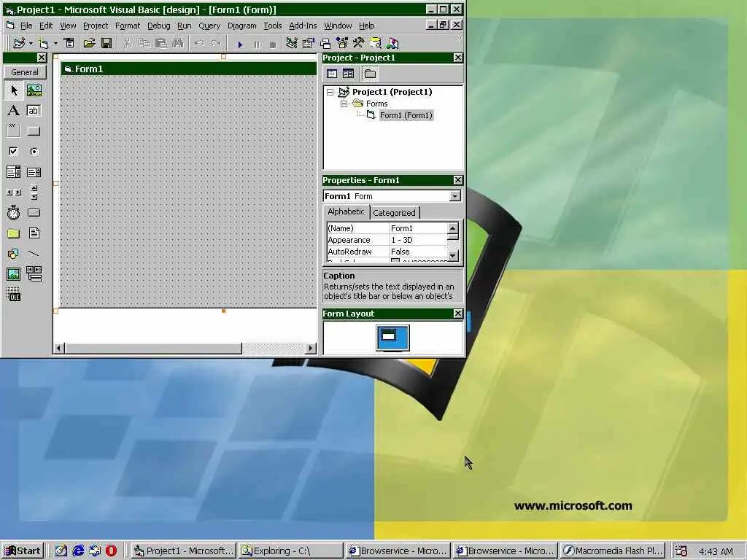
Task: Click the properties list scroll down arrow
Action: tap(453, 256)
